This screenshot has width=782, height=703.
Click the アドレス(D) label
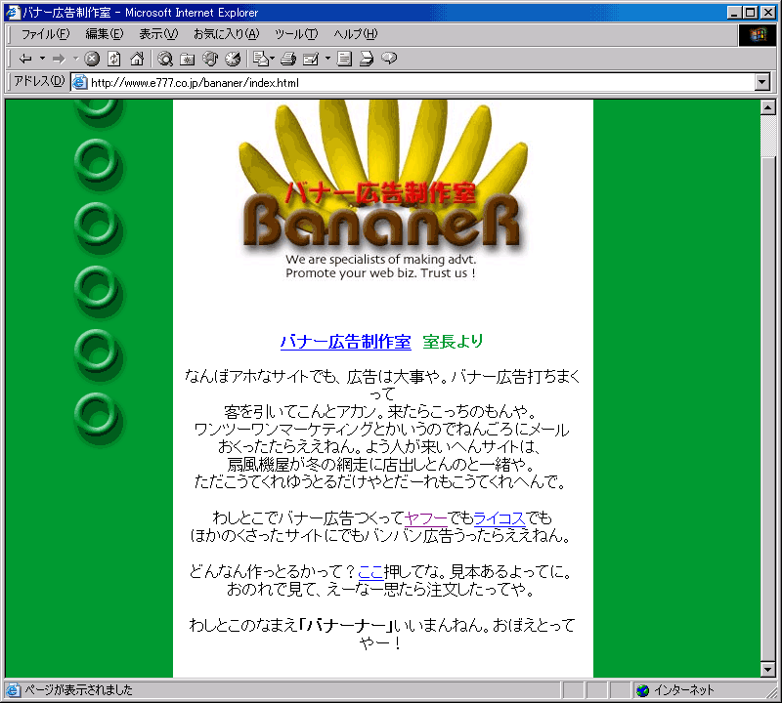pyautogui.click(x=39, y=81)
